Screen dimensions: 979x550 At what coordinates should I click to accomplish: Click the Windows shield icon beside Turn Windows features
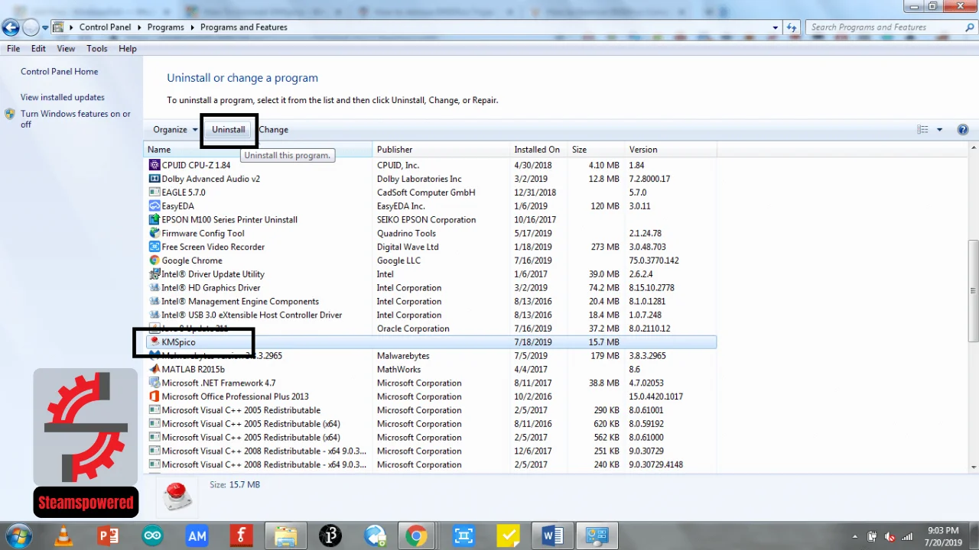pyautogui.click(x=10, y=114)
